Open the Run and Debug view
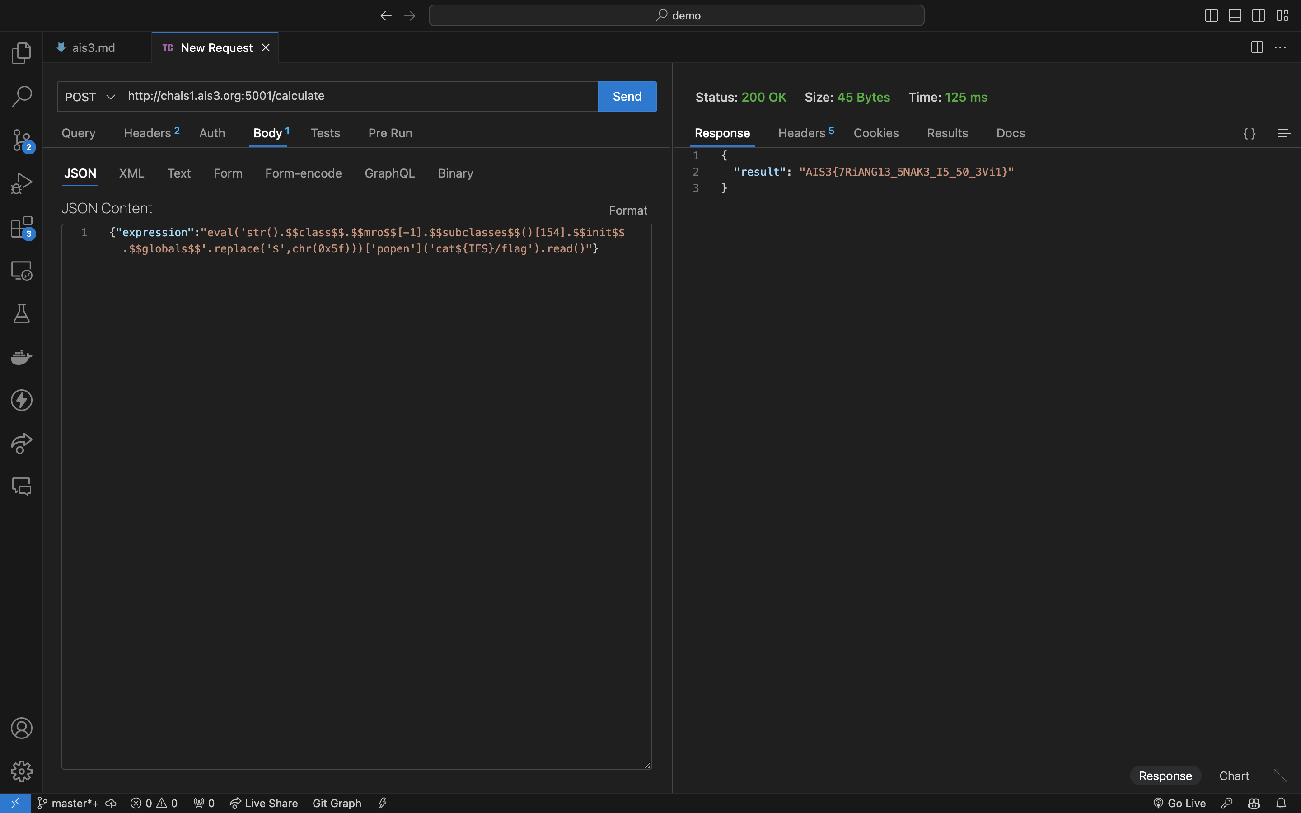This screenshot has height=813, width=1301. [x=22, y=183]
